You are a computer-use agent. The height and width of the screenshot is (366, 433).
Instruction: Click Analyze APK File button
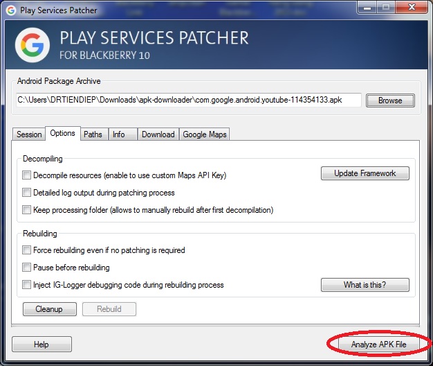point(379,345)
